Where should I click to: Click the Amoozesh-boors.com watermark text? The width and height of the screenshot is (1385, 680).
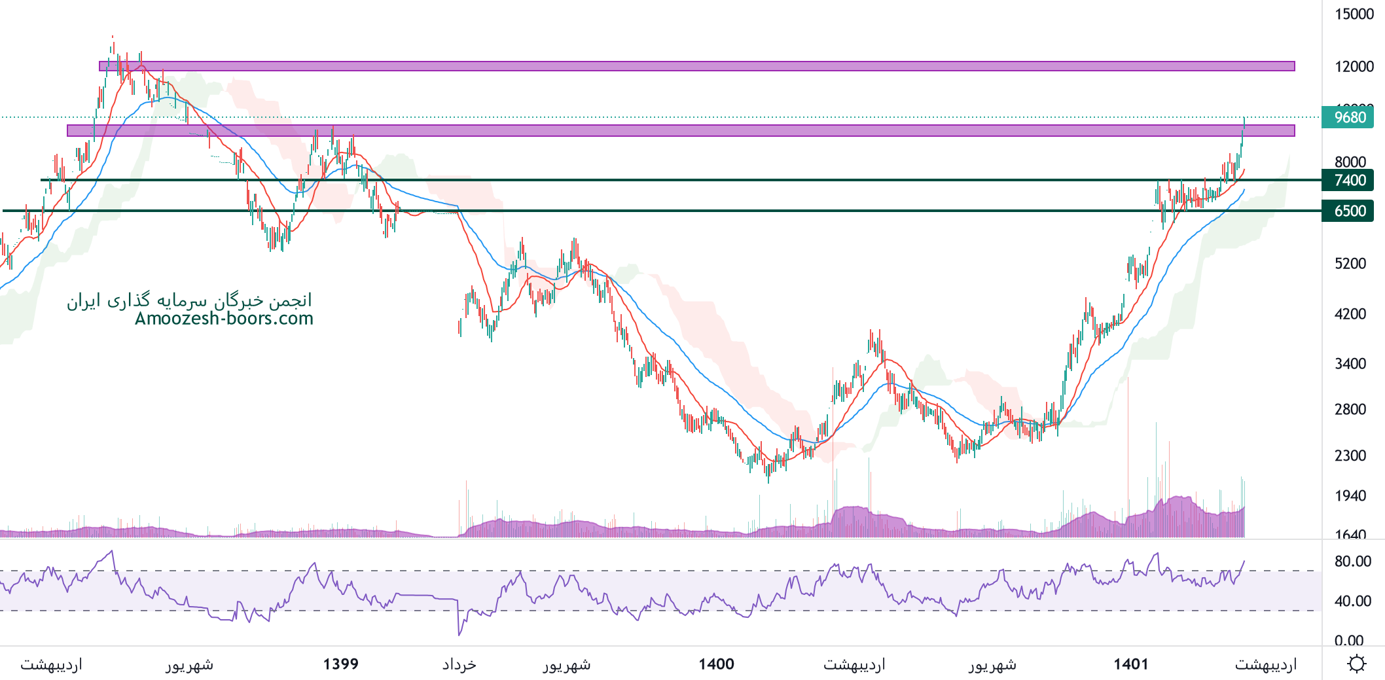point(224,319)
